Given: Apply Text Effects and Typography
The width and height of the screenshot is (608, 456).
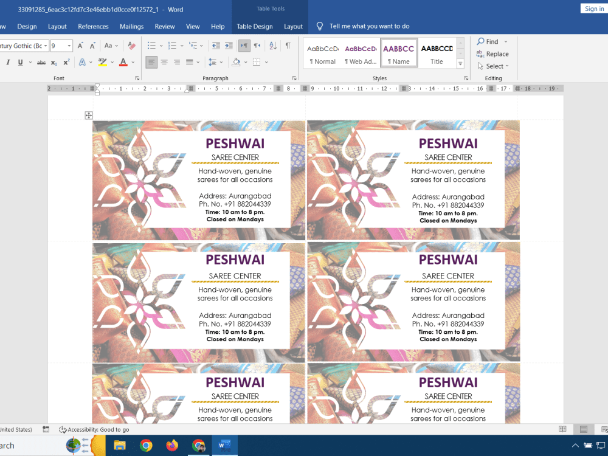Looking at the screenshot, I should point(82,63).
